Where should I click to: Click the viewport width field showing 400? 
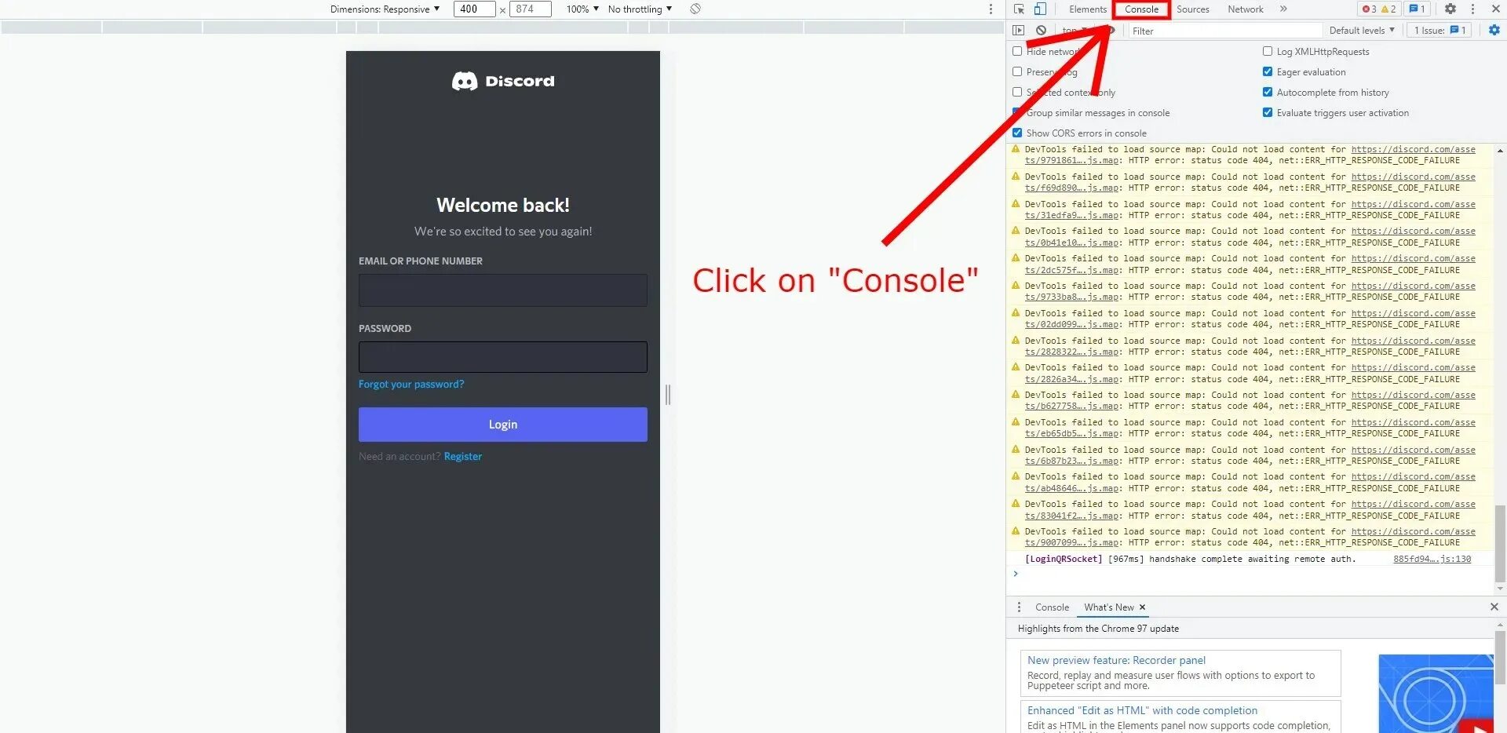pos(474,9)
